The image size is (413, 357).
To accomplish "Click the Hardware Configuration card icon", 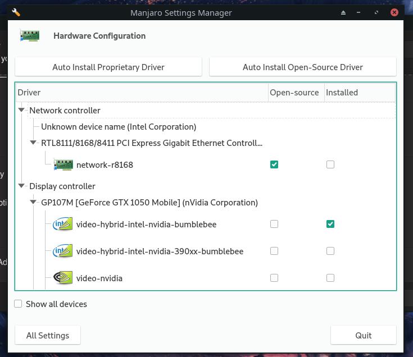I will pos(29,36).
